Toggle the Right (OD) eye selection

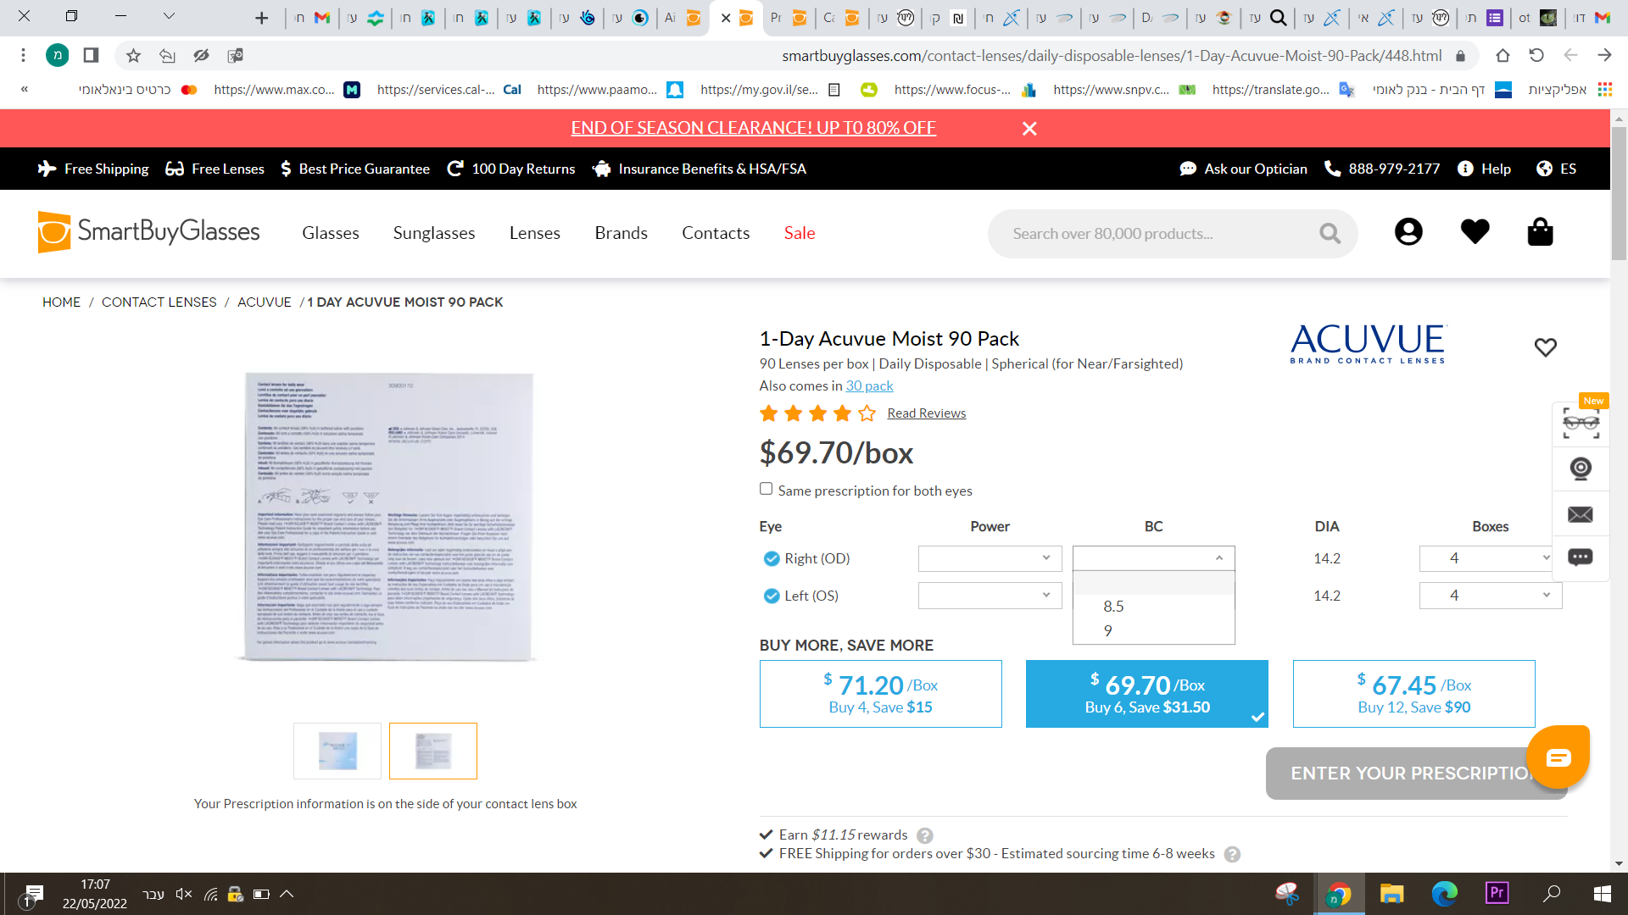pyautogui.click(x=771, y=558)
